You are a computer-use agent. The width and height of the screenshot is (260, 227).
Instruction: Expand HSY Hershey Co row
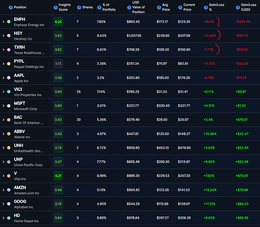3,35
